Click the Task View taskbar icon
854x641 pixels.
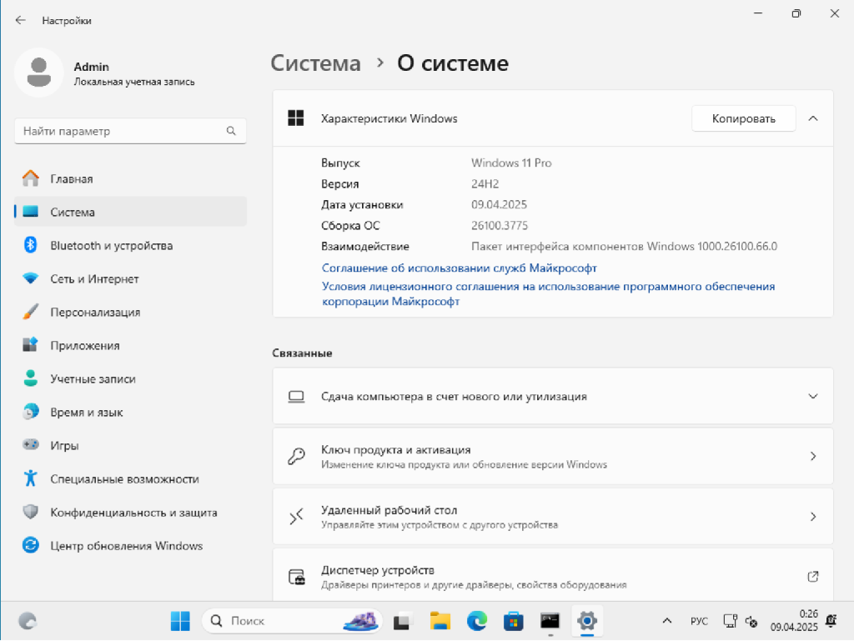point(402,621)
